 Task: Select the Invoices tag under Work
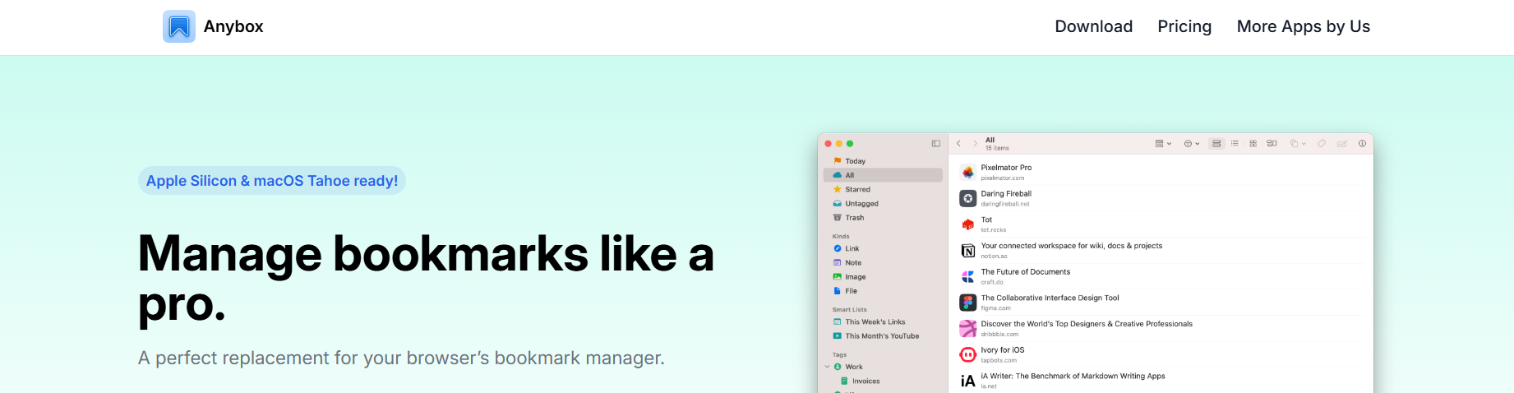[883, 381]
